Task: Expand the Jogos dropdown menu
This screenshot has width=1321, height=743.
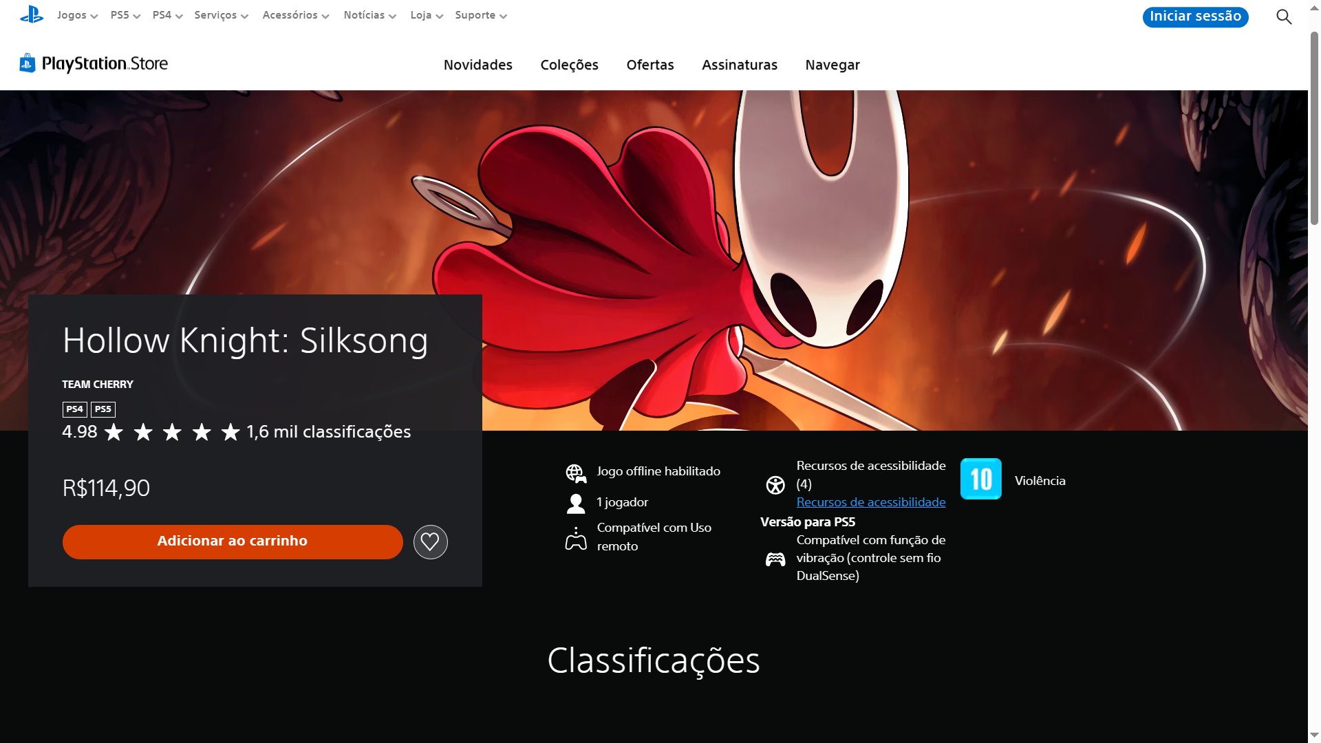Action: [77, 15]
